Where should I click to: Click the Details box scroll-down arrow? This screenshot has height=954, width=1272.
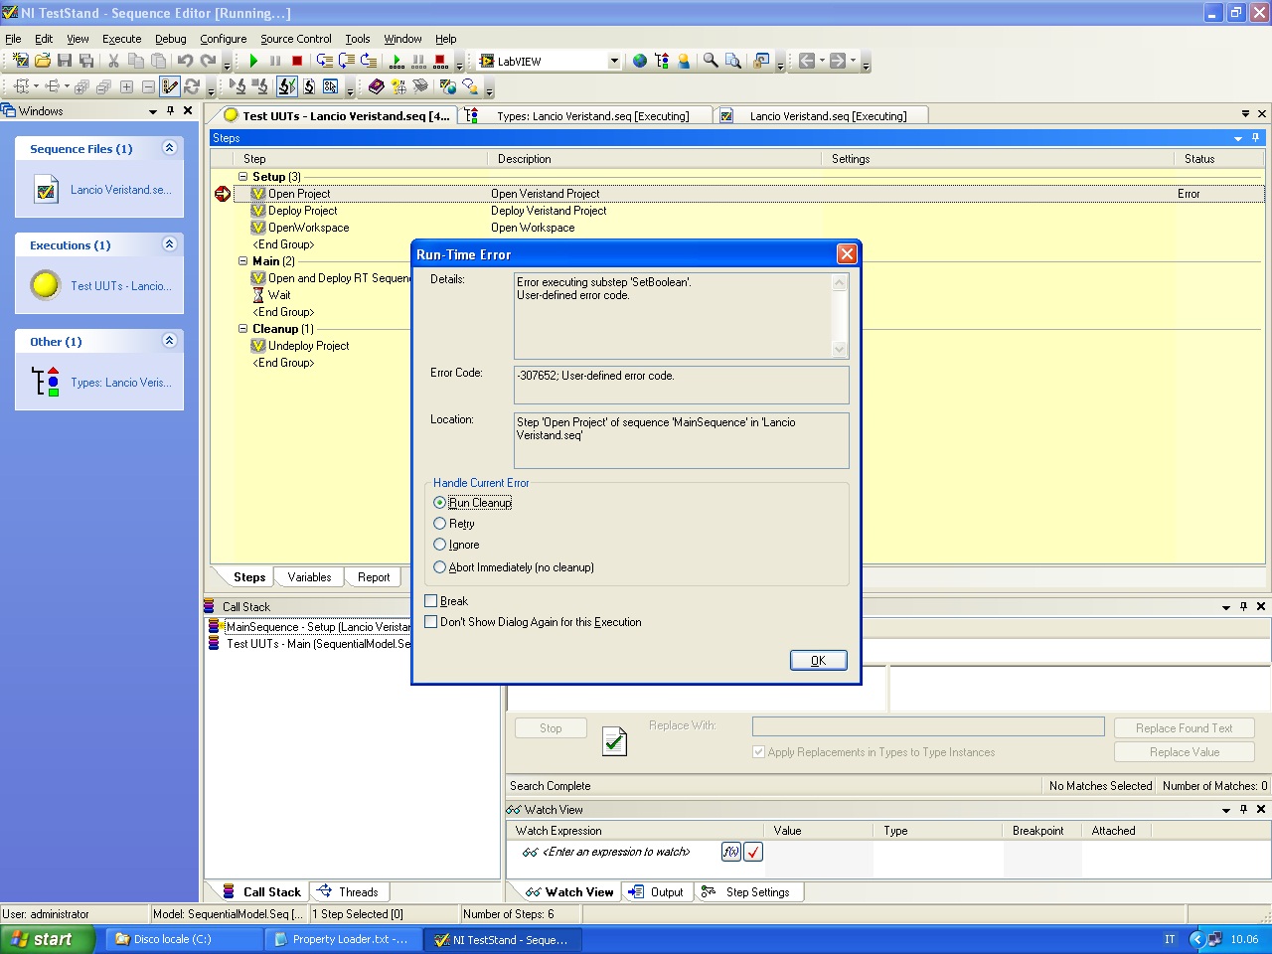pos(839,349)
